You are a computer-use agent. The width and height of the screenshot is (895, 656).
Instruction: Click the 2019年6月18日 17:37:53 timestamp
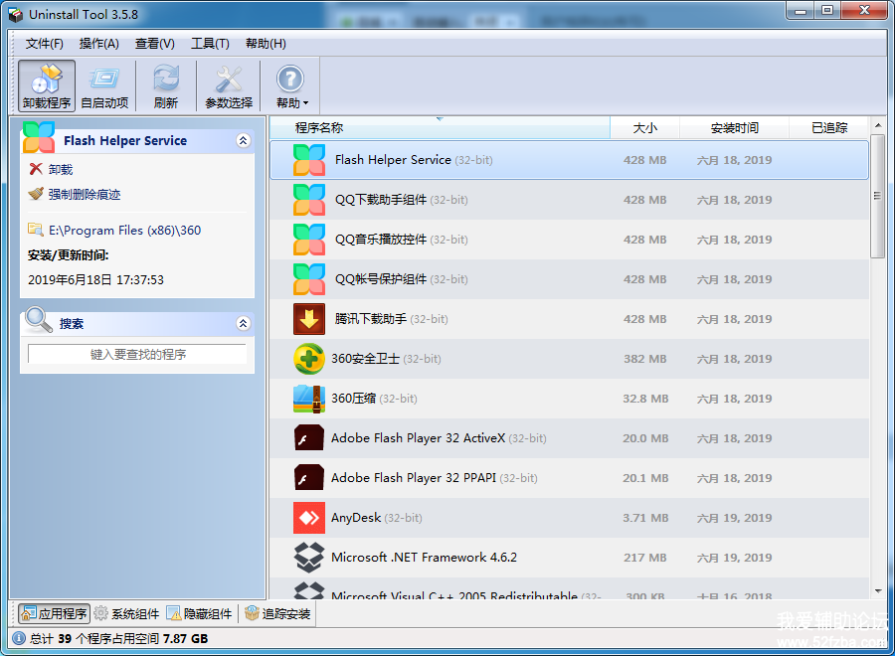95,280
